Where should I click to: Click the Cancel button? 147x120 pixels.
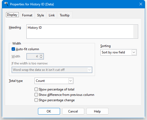73,111
